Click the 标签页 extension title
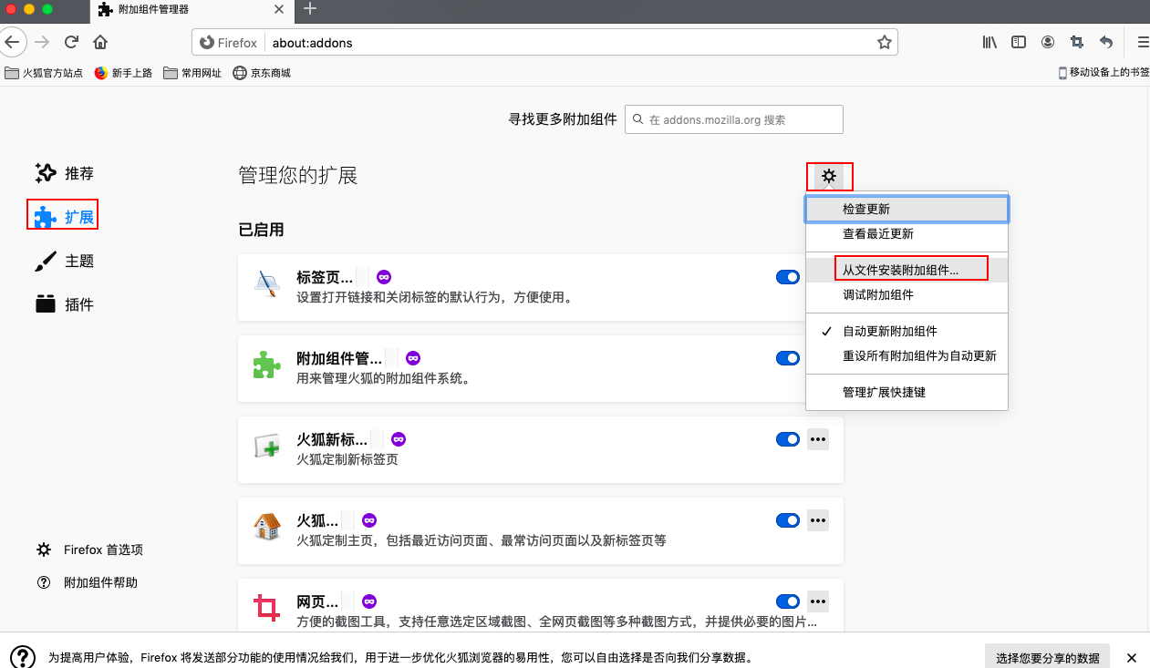The image size is (1150, 668). (x=325, y=277)
